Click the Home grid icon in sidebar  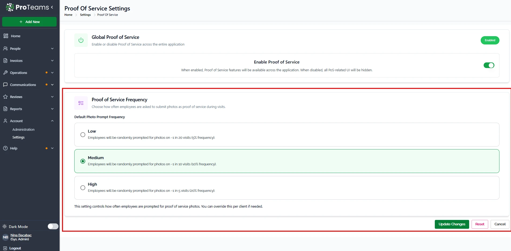click(x=6, y=36)
